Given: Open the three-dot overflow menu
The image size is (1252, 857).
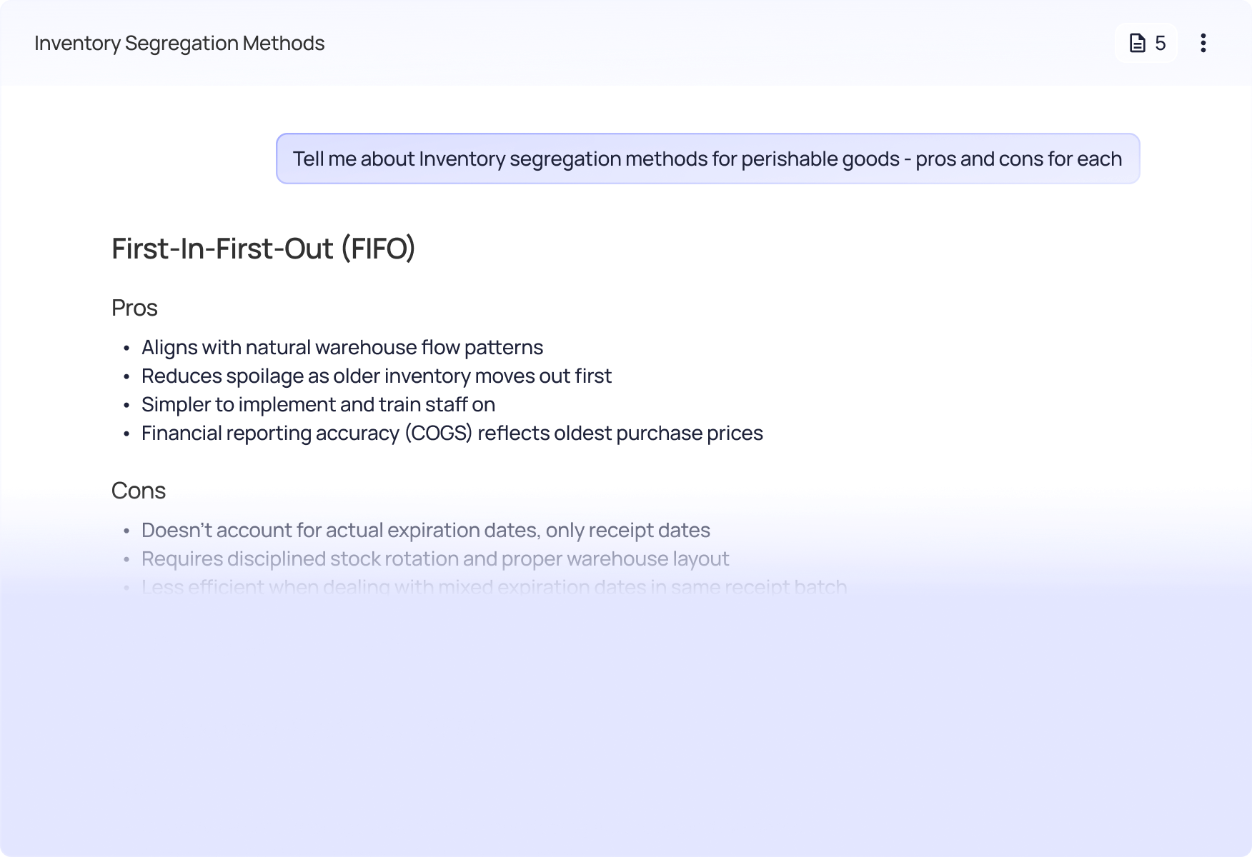Looking at the screenshot, I should (1203, 43).
